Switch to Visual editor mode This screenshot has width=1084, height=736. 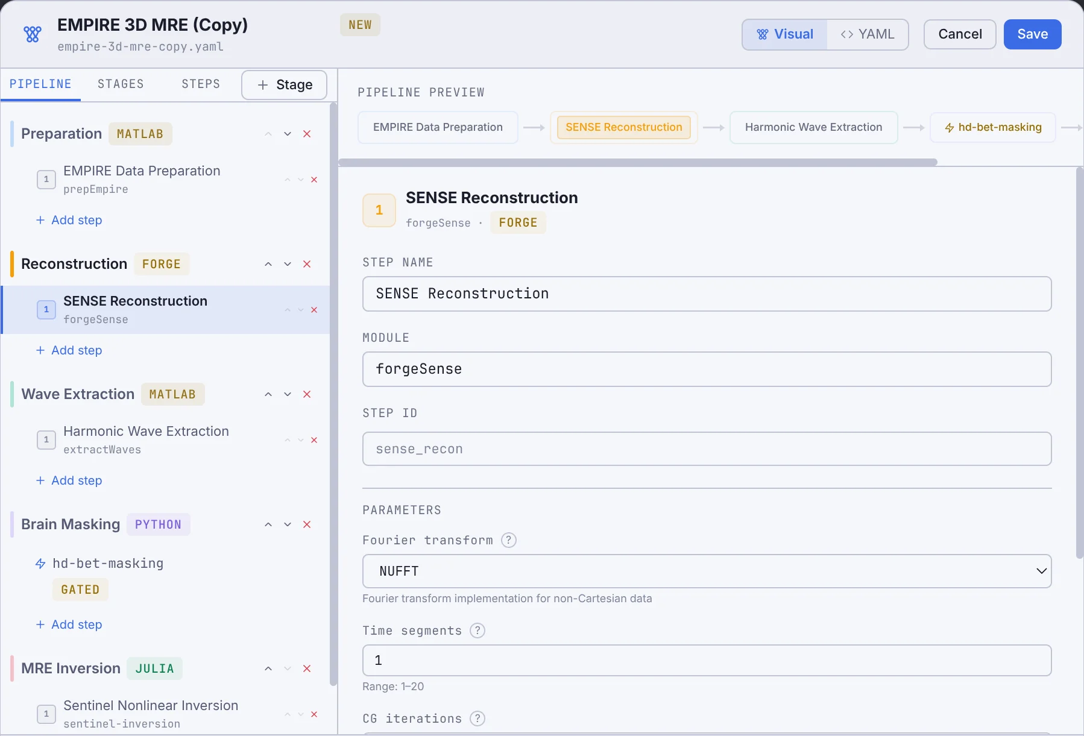[784, 34]
